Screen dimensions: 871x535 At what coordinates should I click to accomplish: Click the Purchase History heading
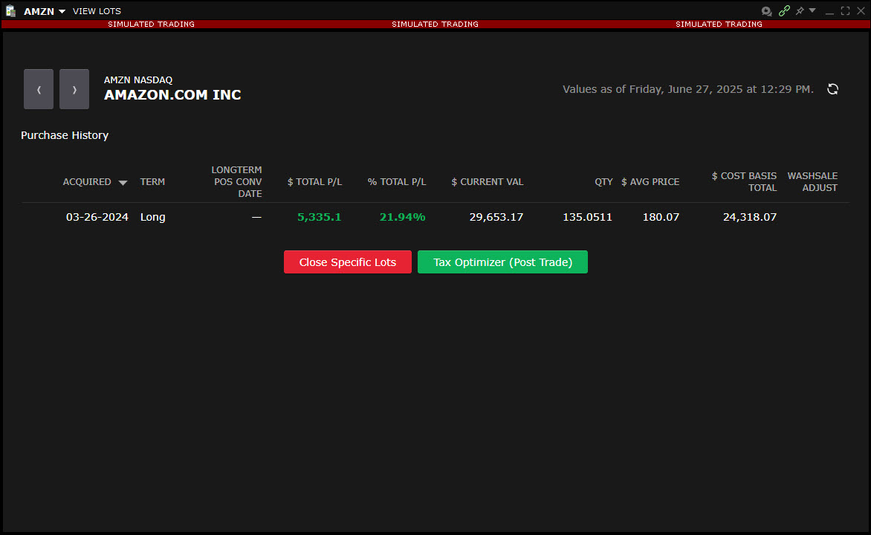65,135
